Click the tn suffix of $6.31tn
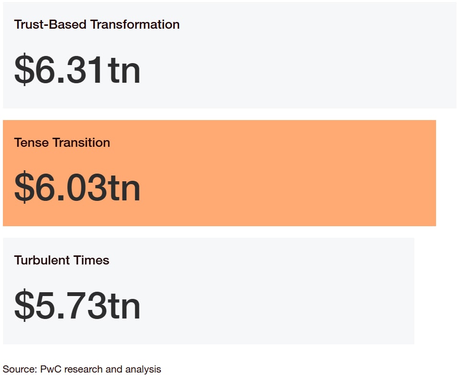Viewport: 460px width, 385px height. [124, 71]
